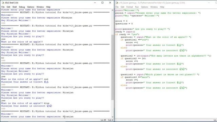The image size is (217, 122).
Task: Click shell line 'Niranjan Your answer is incorrect'
Action: tap(26, 106)
